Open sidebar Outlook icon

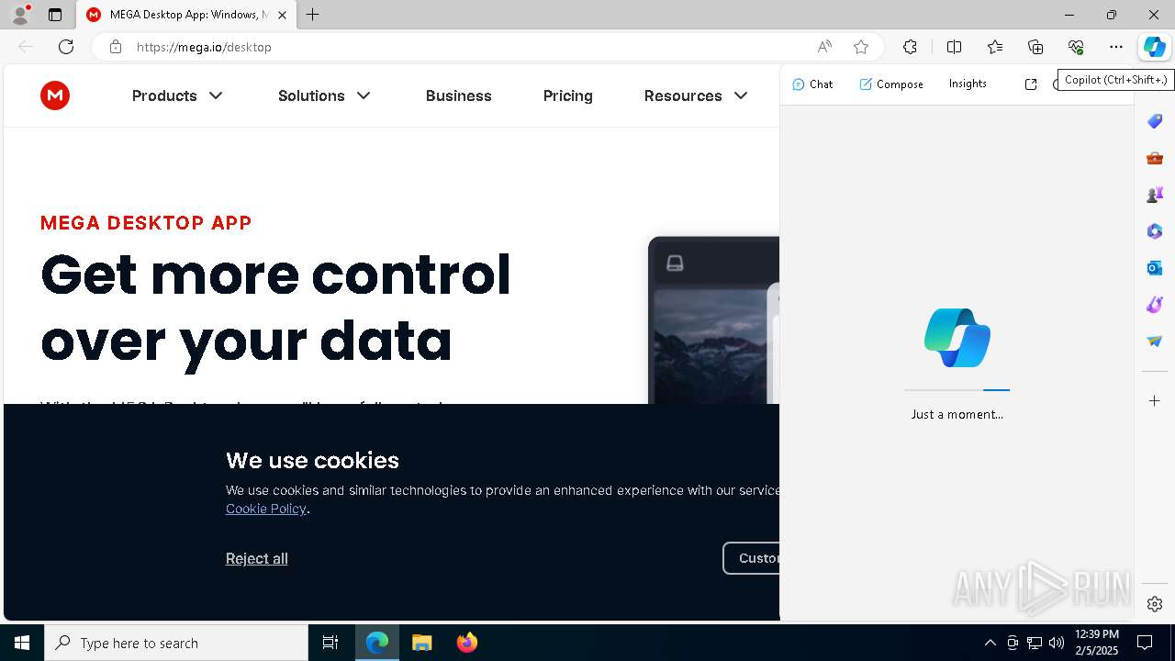pos(1155,268)
